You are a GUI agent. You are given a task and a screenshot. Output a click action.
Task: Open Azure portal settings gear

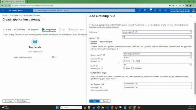pyautogui.click(x=155, y=10)
